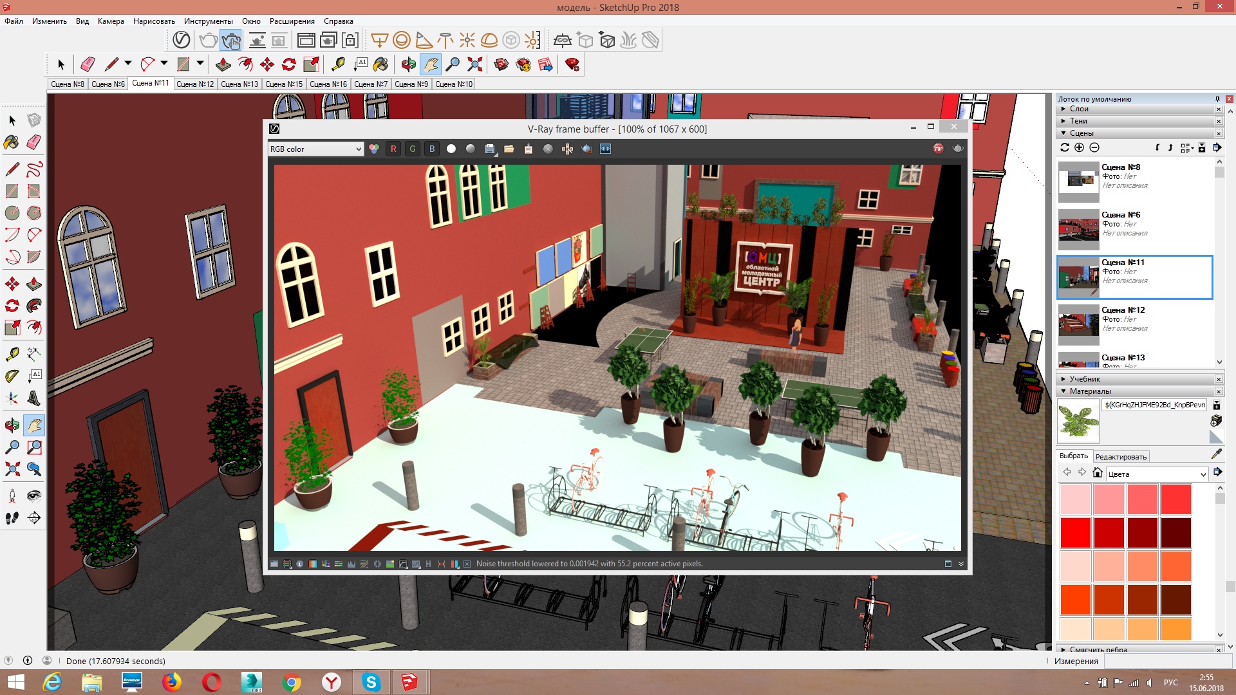Save rendered image in frame buffer
Image resolution: width=1236 pixels, height=695 pixels.
pos(490,149)
